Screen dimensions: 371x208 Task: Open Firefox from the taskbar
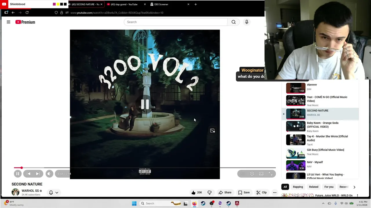click(194, 203)
